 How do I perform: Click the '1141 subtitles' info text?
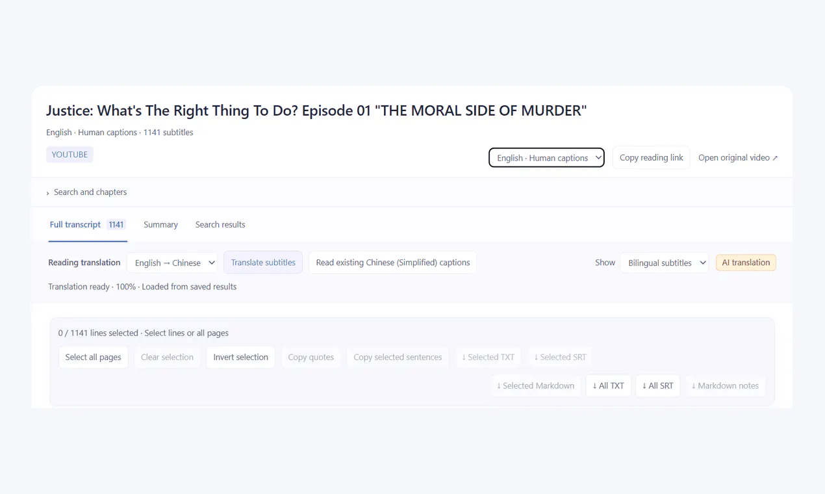[168, 133]
